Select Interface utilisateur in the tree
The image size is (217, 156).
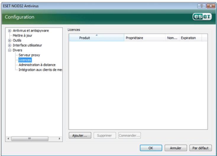click(x=27, y=45)
